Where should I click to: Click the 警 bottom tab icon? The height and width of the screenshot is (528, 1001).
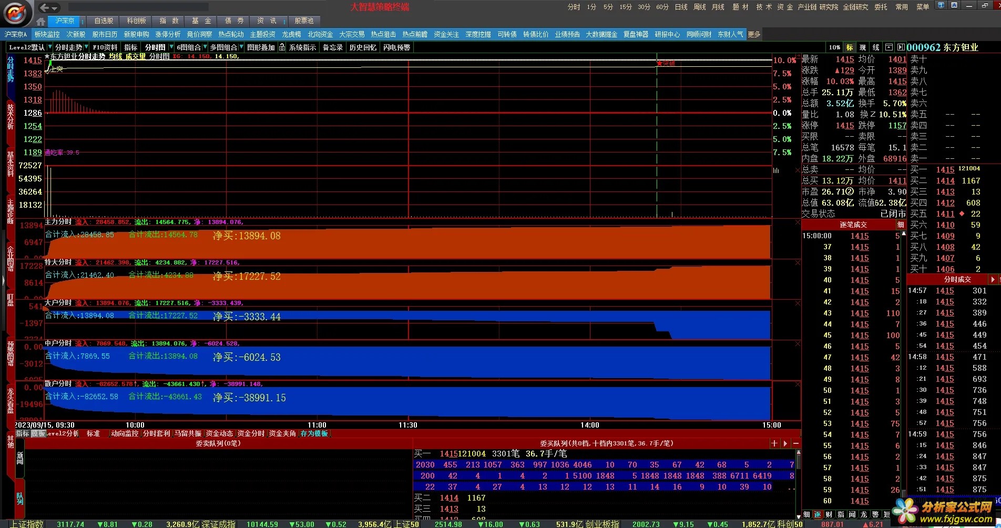(x=875, y=514)
